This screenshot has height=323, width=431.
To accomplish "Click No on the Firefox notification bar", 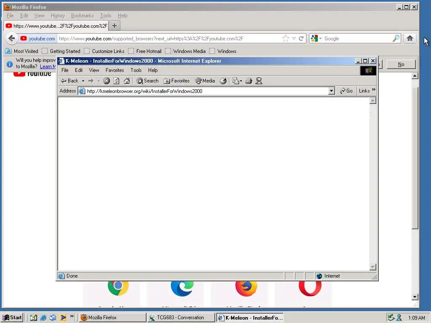I will pos(401,64).
